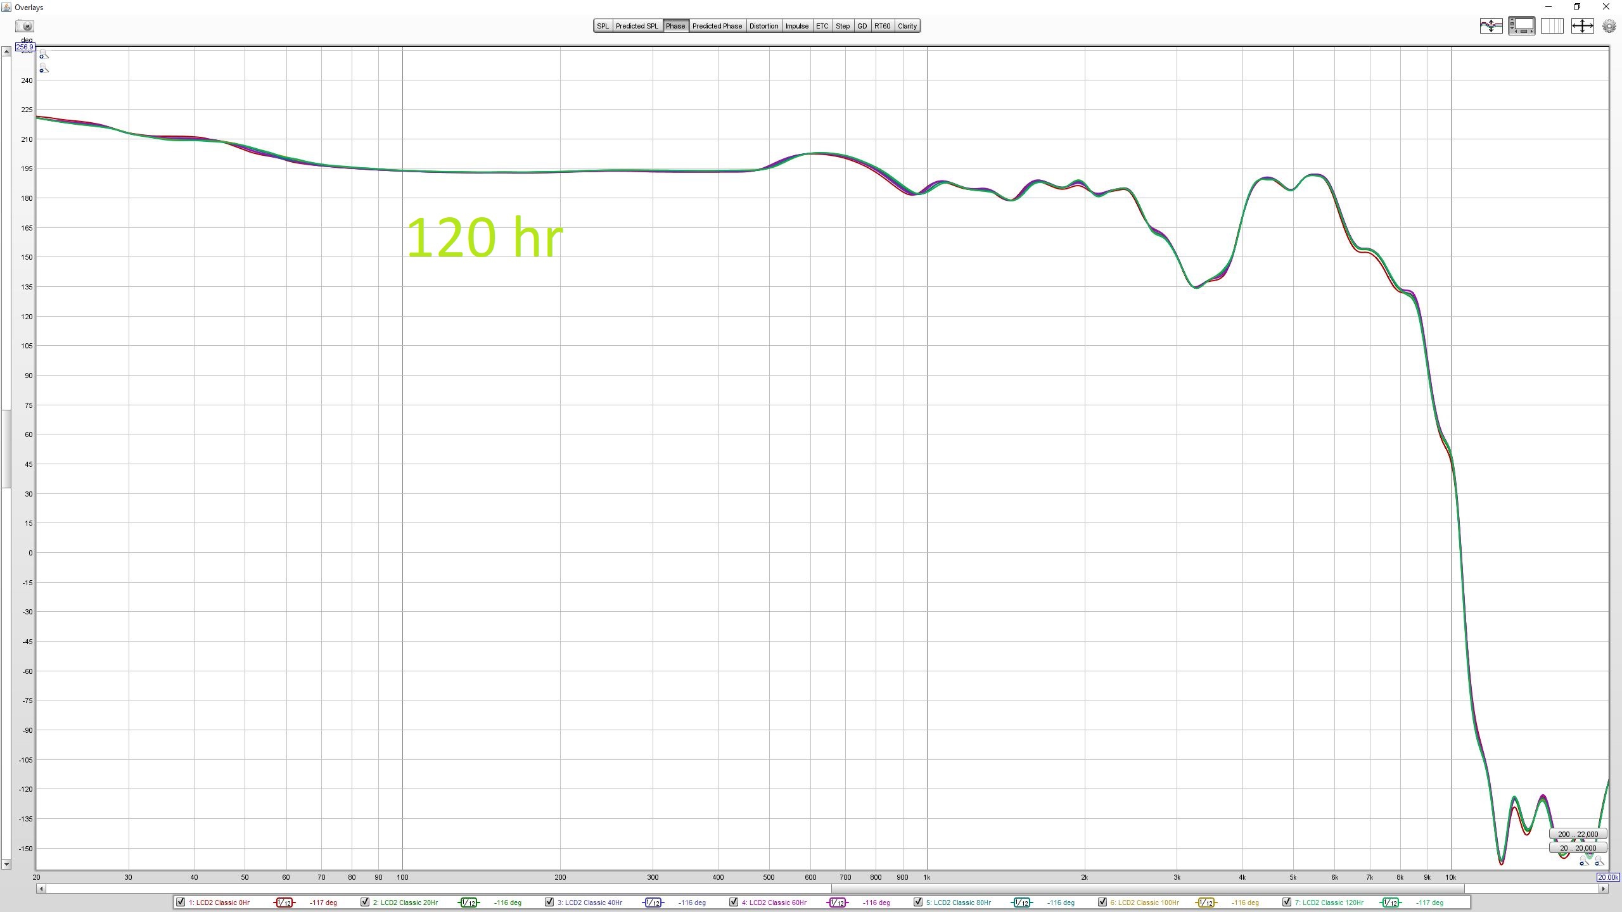Uncheck LCD2 Classic 120Hr trace
The height and width of the screenshot is (912, 1622).
1287,902
